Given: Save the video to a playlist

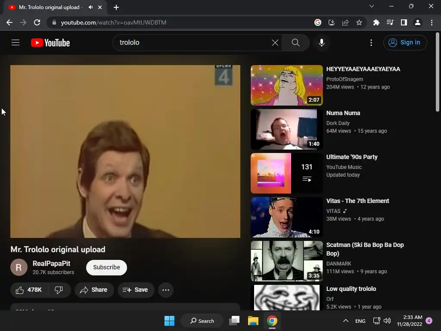Looking at the screenshot, I should pos(136,290).
